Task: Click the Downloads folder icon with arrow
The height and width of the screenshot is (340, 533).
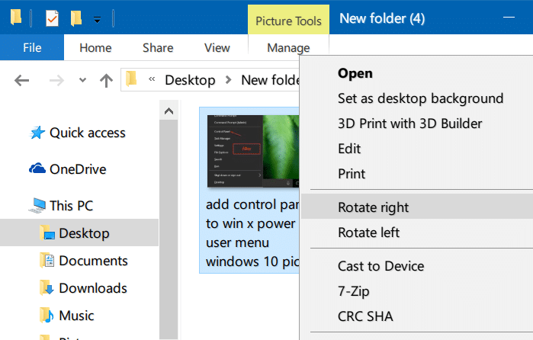Action: pos(47,287)
